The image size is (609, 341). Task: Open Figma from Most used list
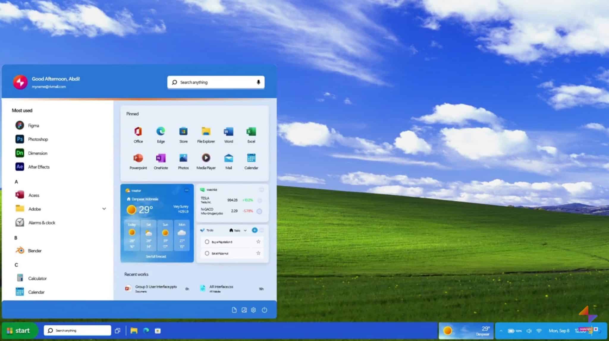[33, 125]
